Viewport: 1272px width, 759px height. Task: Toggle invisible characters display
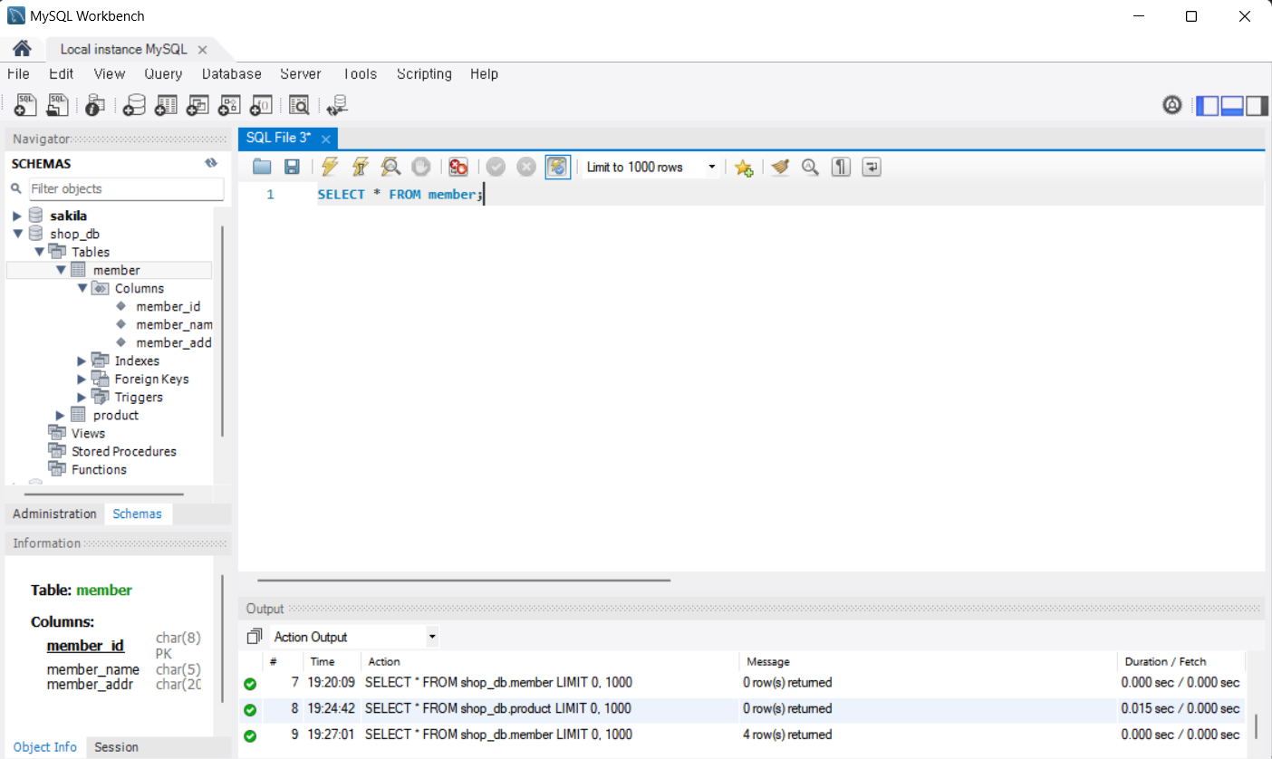coord(841,167)
